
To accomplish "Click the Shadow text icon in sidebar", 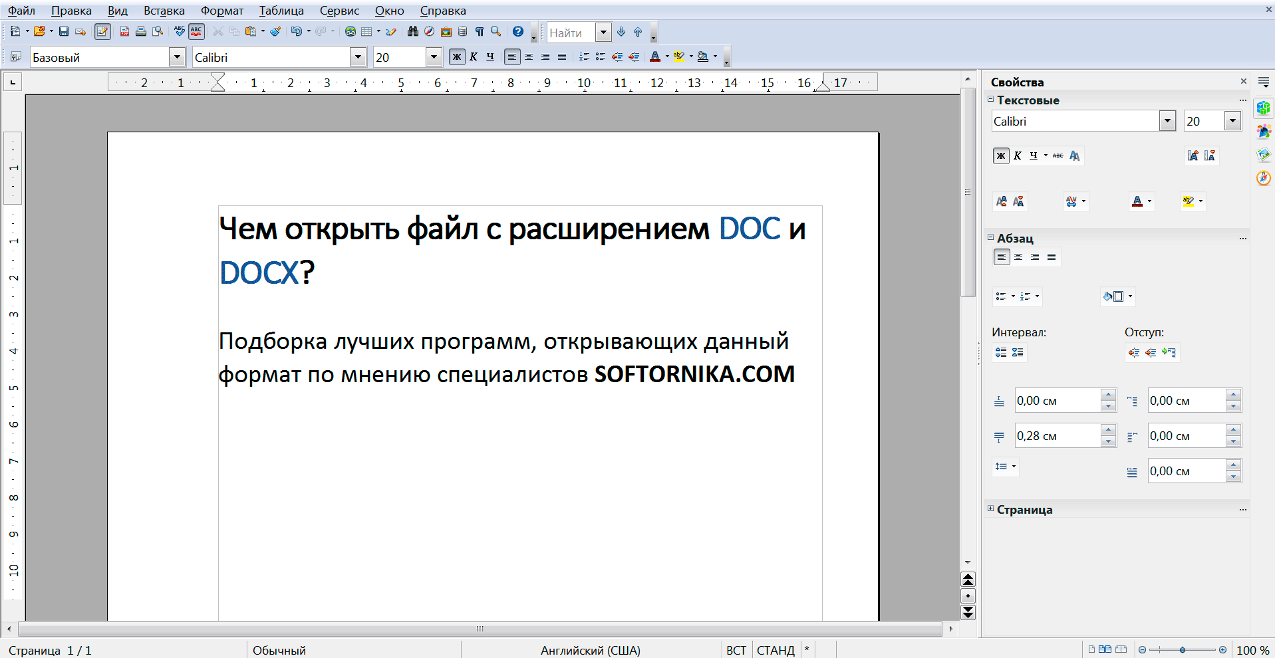I will 1075,156.
